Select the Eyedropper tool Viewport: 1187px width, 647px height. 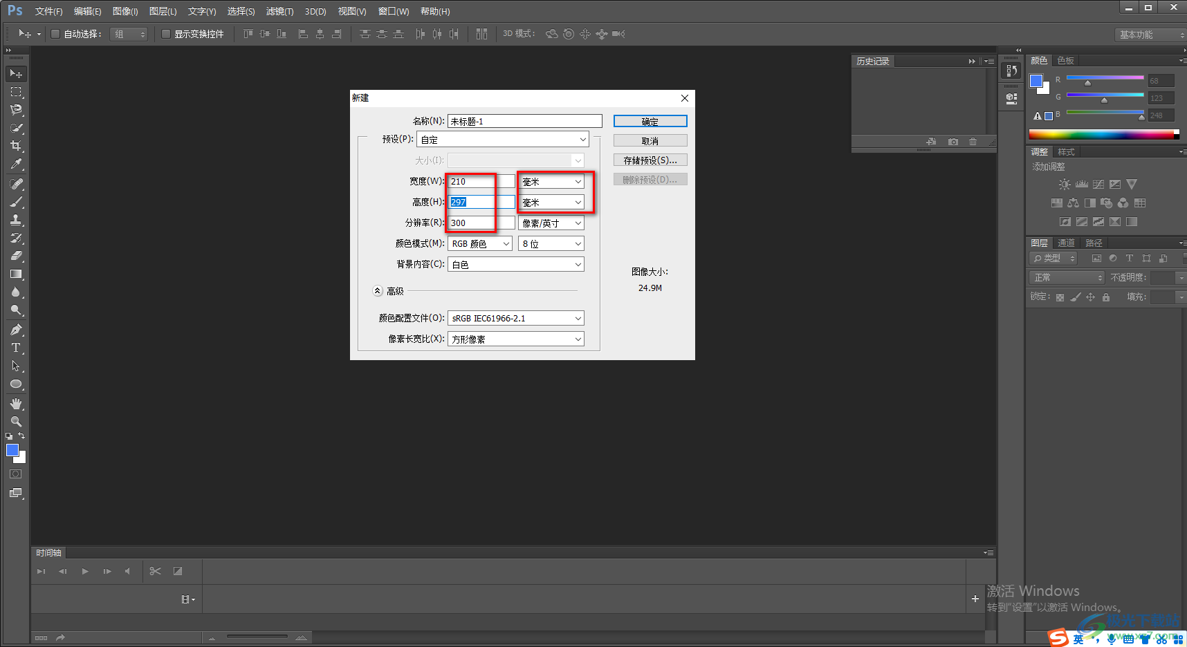(16, 164)
